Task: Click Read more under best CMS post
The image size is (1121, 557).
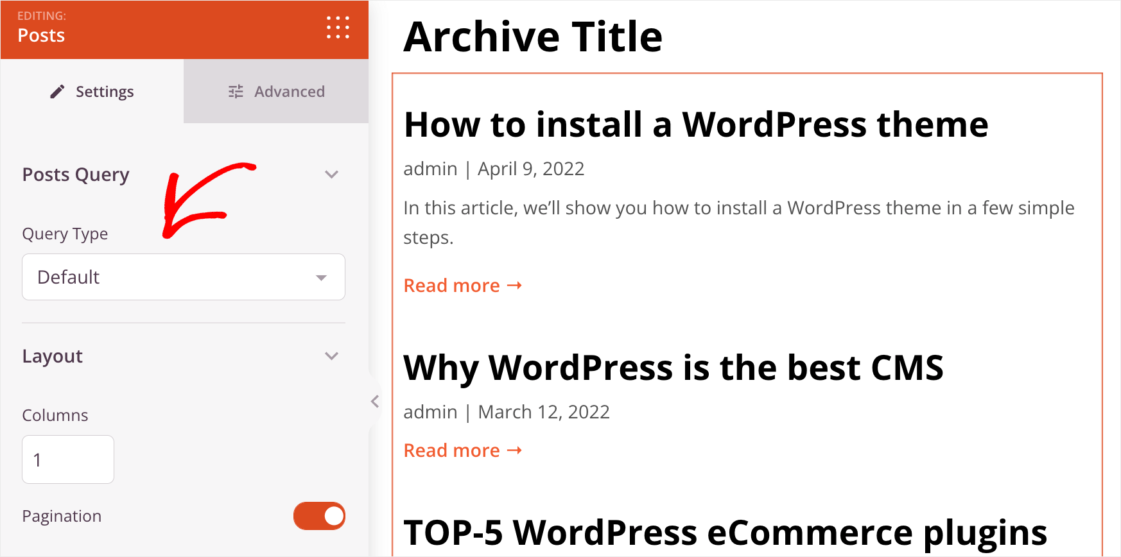Action: [x=463, y=450]
